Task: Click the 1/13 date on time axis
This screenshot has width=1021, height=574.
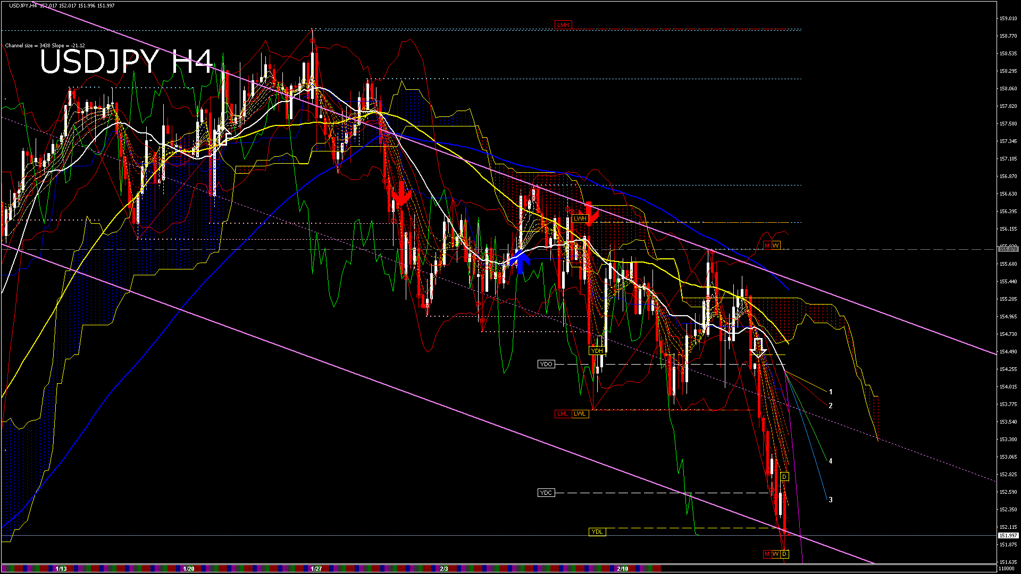Action: click(61, 569)
